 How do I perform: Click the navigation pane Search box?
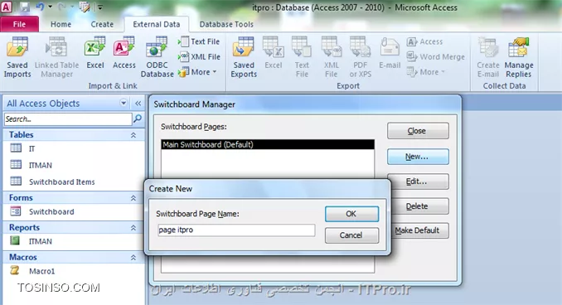[68, 119]
